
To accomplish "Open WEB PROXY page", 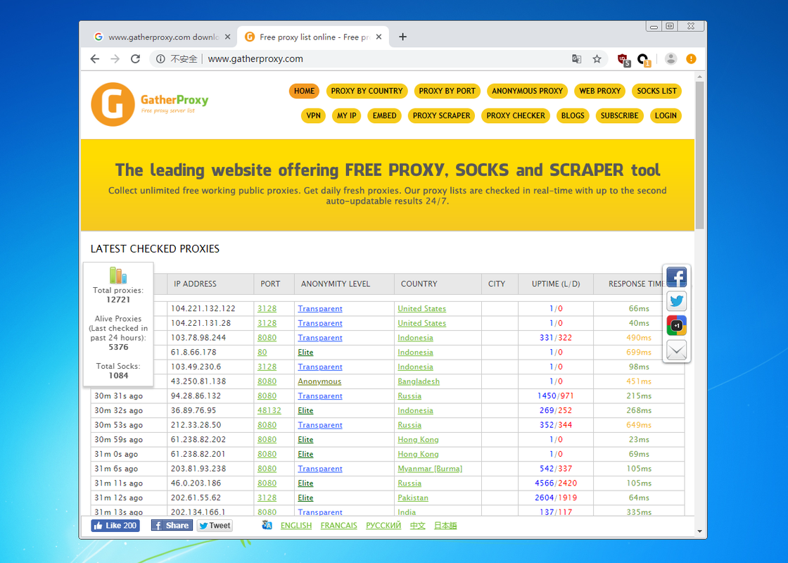I will (599, 91).
